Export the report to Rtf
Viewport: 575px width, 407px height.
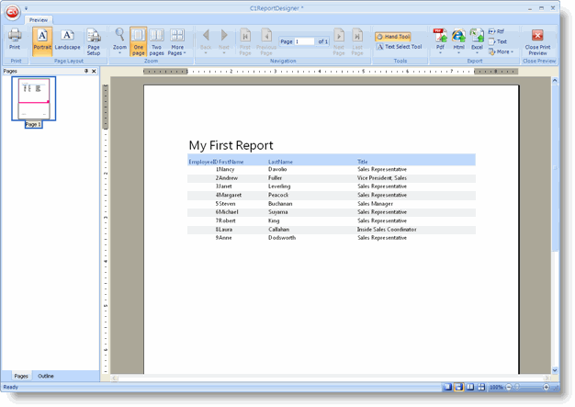tap(497, 31)
